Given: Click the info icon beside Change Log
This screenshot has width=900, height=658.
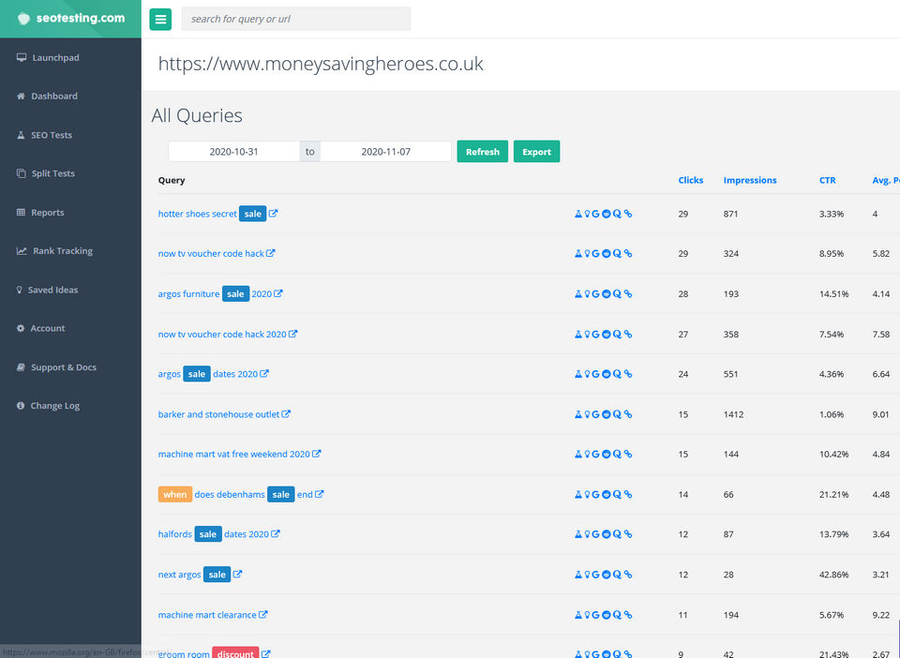Looking at the screenshot, I should click(x=21, y=406).
